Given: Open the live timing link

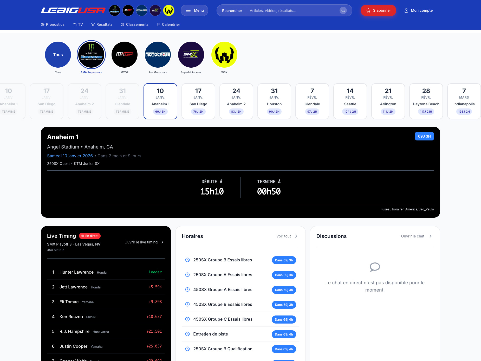Looking at the screenshot, I should [144, 242].
